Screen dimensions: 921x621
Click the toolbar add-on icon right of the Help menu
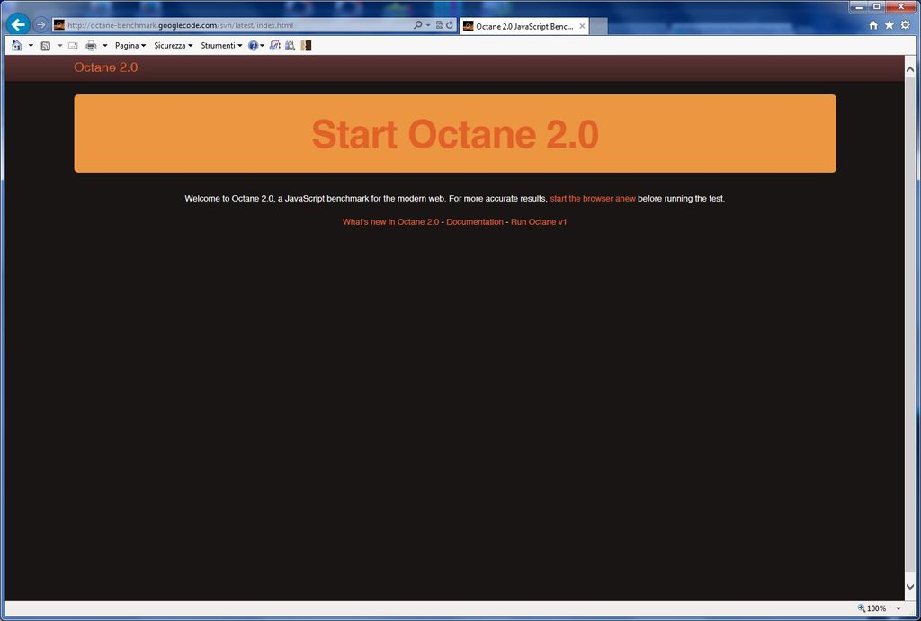[x=275, y=45]
